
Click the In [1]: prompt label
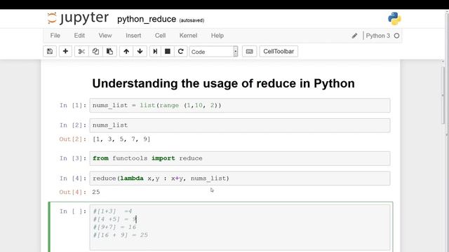point(73,106)
